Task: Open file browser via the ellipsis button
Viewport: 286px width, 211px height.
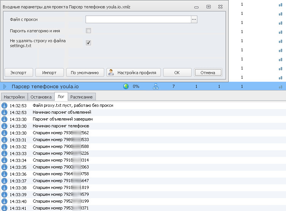Action: pos(194,19)
